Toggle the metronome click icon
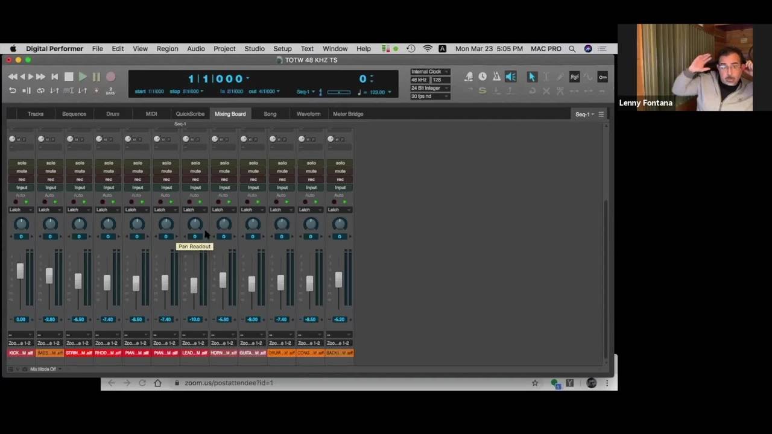Viewport: 772px width, 434px height. click(x=496, y=77)
